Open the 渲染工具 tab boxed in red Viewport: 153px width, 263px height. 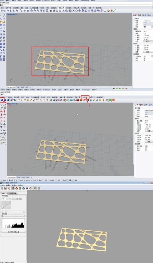click(85, 97)
